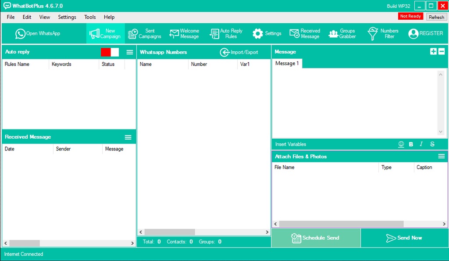Click up arrow of message box scrollbar
Image resolution: width=449 pixels, height=261 pixels.
coord(440,75)
